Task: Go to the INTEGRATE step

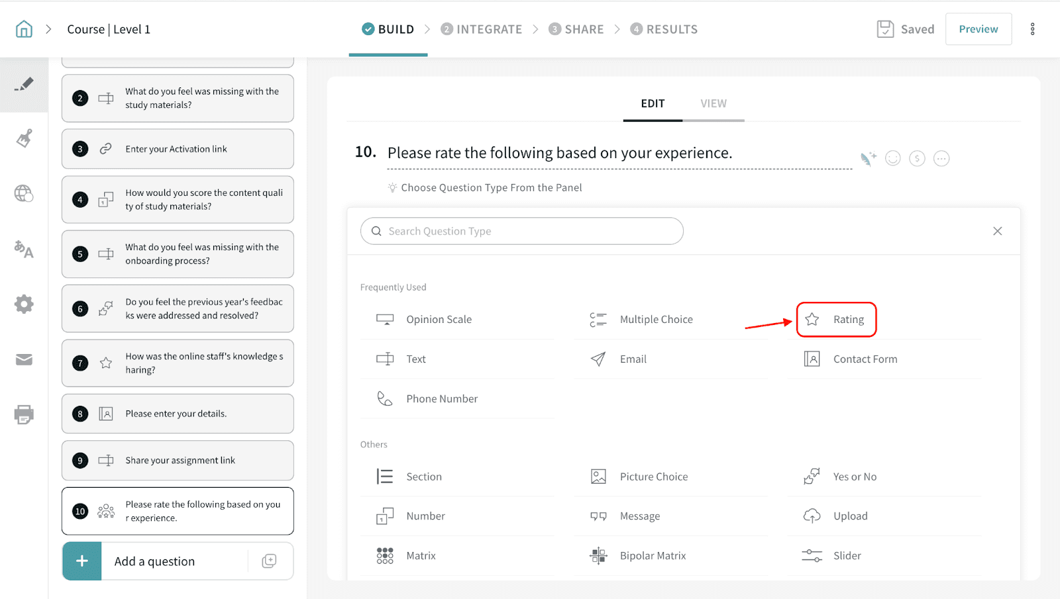Action: (482, 29)
